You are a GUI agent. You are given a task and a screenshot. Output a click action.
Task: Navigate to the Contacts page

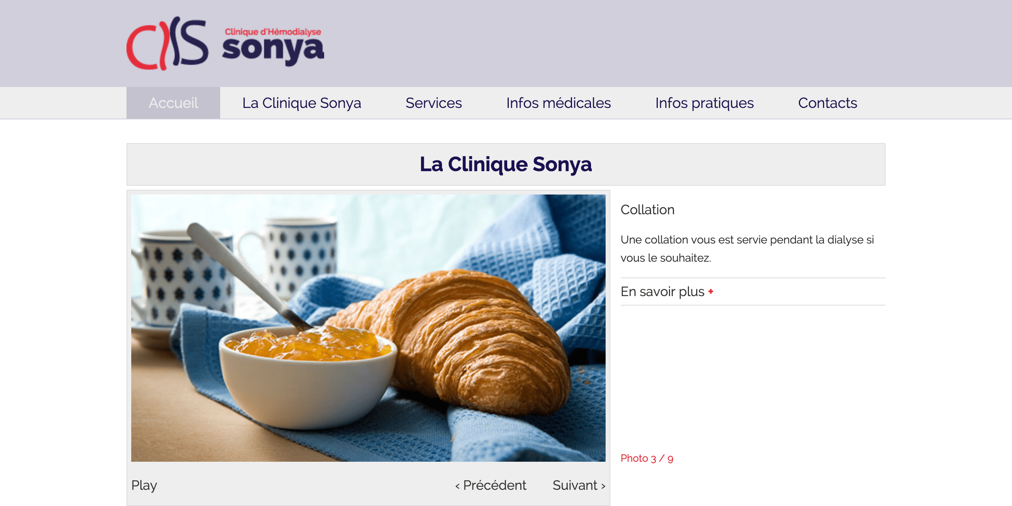827,103
